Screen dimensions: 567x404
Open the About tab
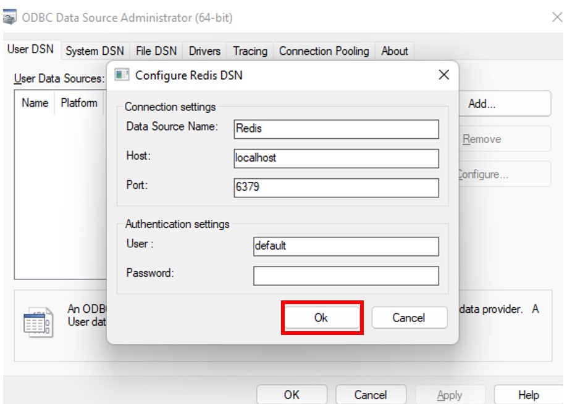click(x=395, y=51)
